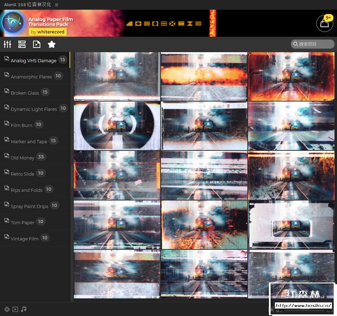
Task: Open the Torn Paper category
Action: point(35,222)
